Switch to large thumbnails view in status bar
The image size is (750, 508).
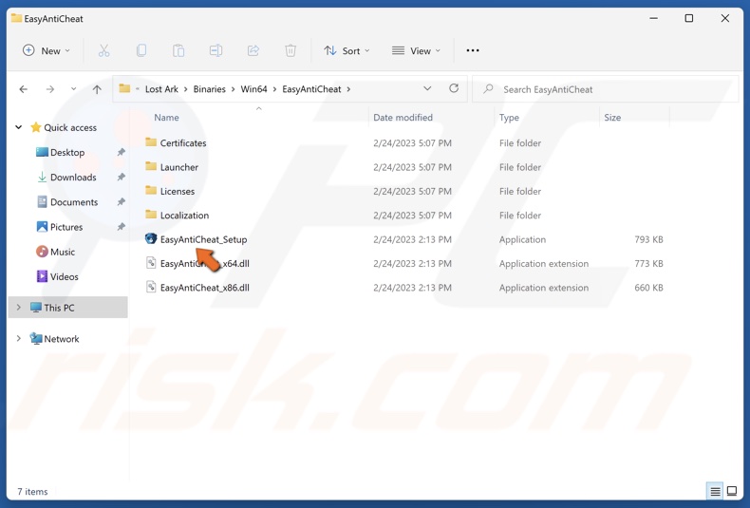click(732, 491)
